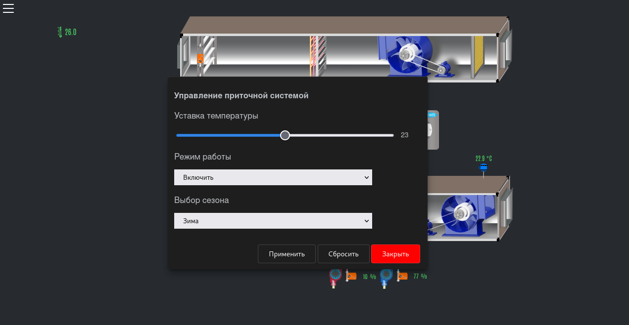Click the orange damper actuator in the upper duct
The image size is (629, 325).
tap(200, 59)
